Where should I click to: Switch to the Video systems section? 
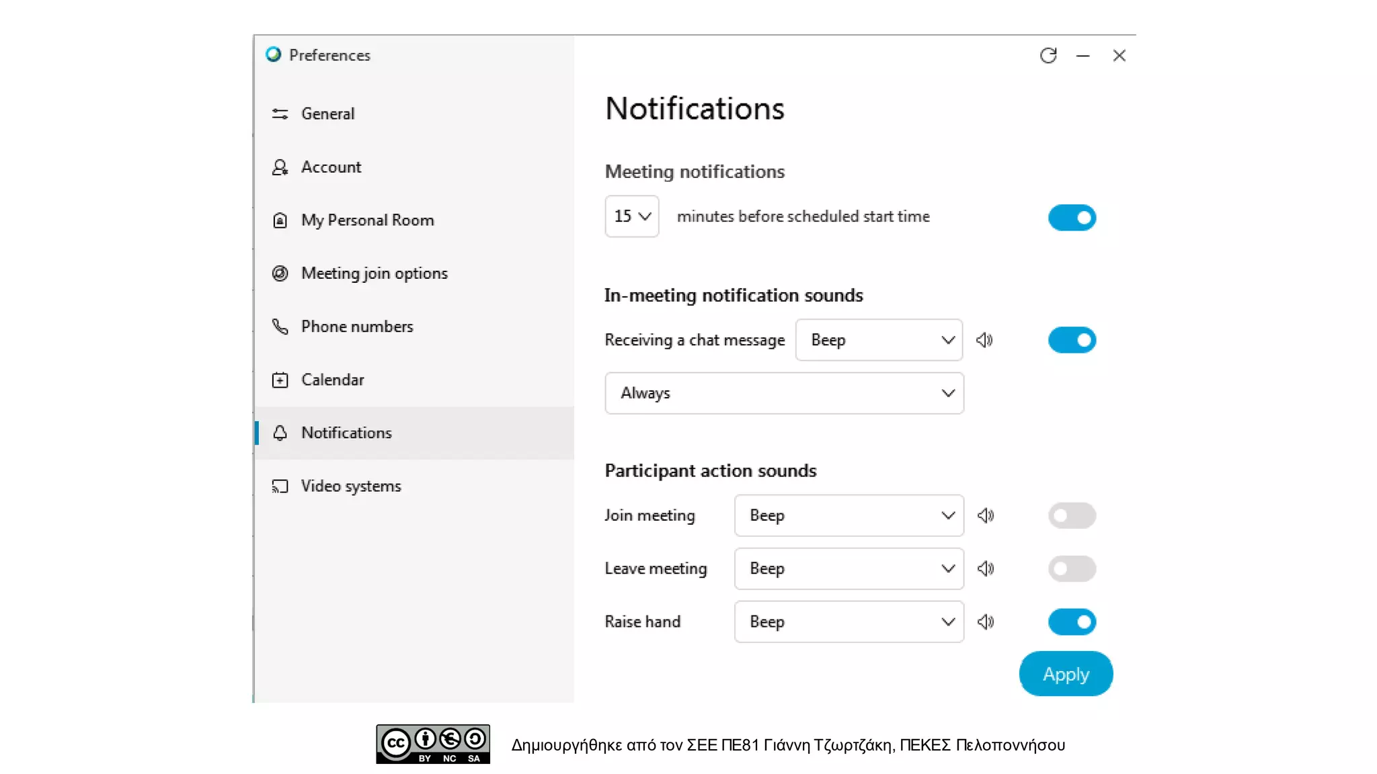[351, 486]
